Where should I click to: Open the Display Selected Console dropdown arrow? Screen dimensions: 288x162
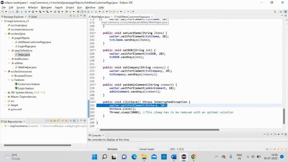(271, 134)
